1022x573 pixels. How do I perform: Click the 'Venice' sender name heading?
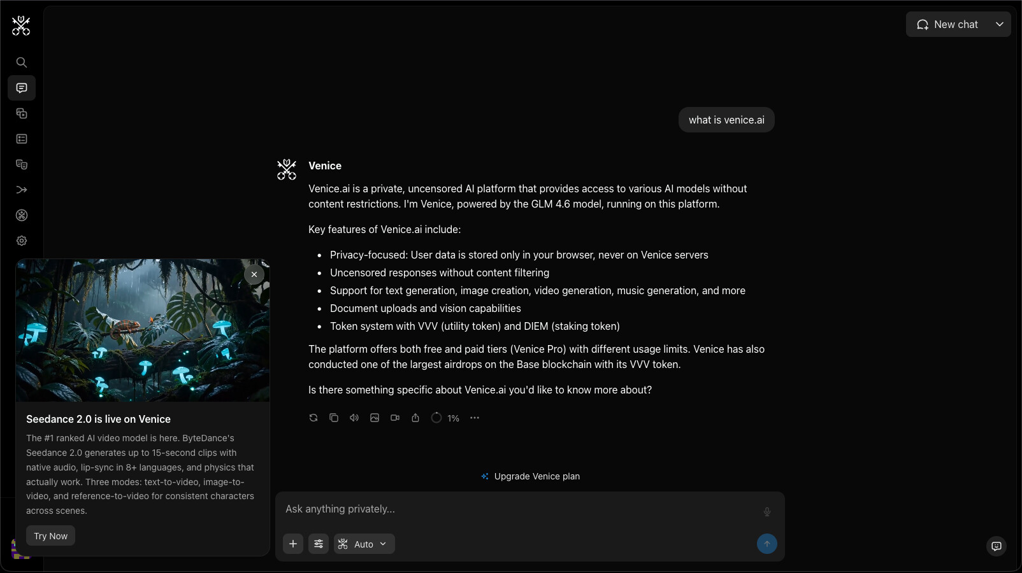tap(325, 166)
